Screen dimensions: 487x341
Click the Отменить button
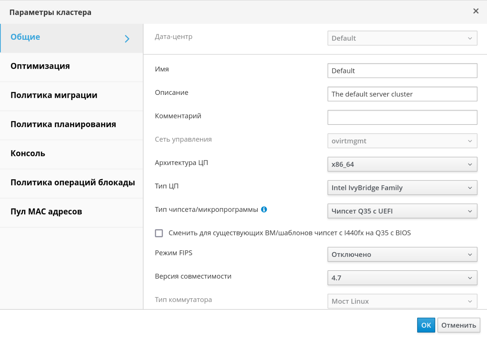point(458,325)
